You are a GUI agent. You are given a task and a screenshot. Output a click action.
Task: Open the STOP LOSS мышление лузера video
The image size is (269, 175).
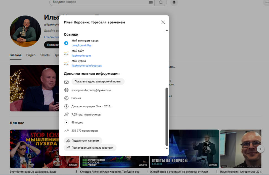click(x=34, y=149)
